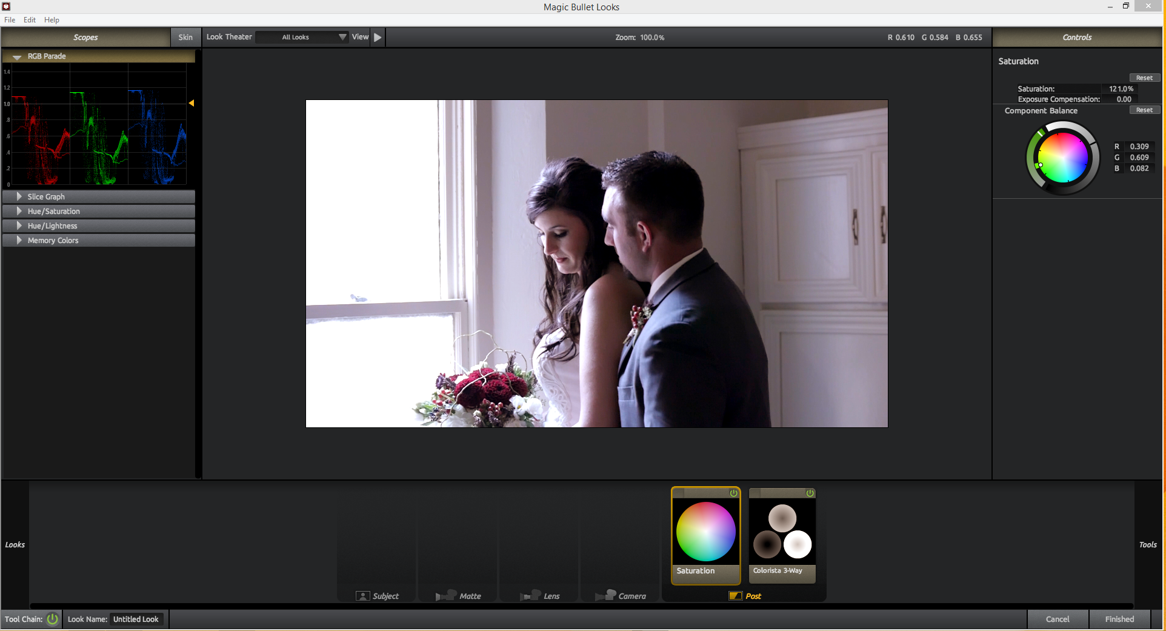This screenshot has width=1166, height=631.
Task: Collapse the RGB Parade scope
Action: coord(18,56)
